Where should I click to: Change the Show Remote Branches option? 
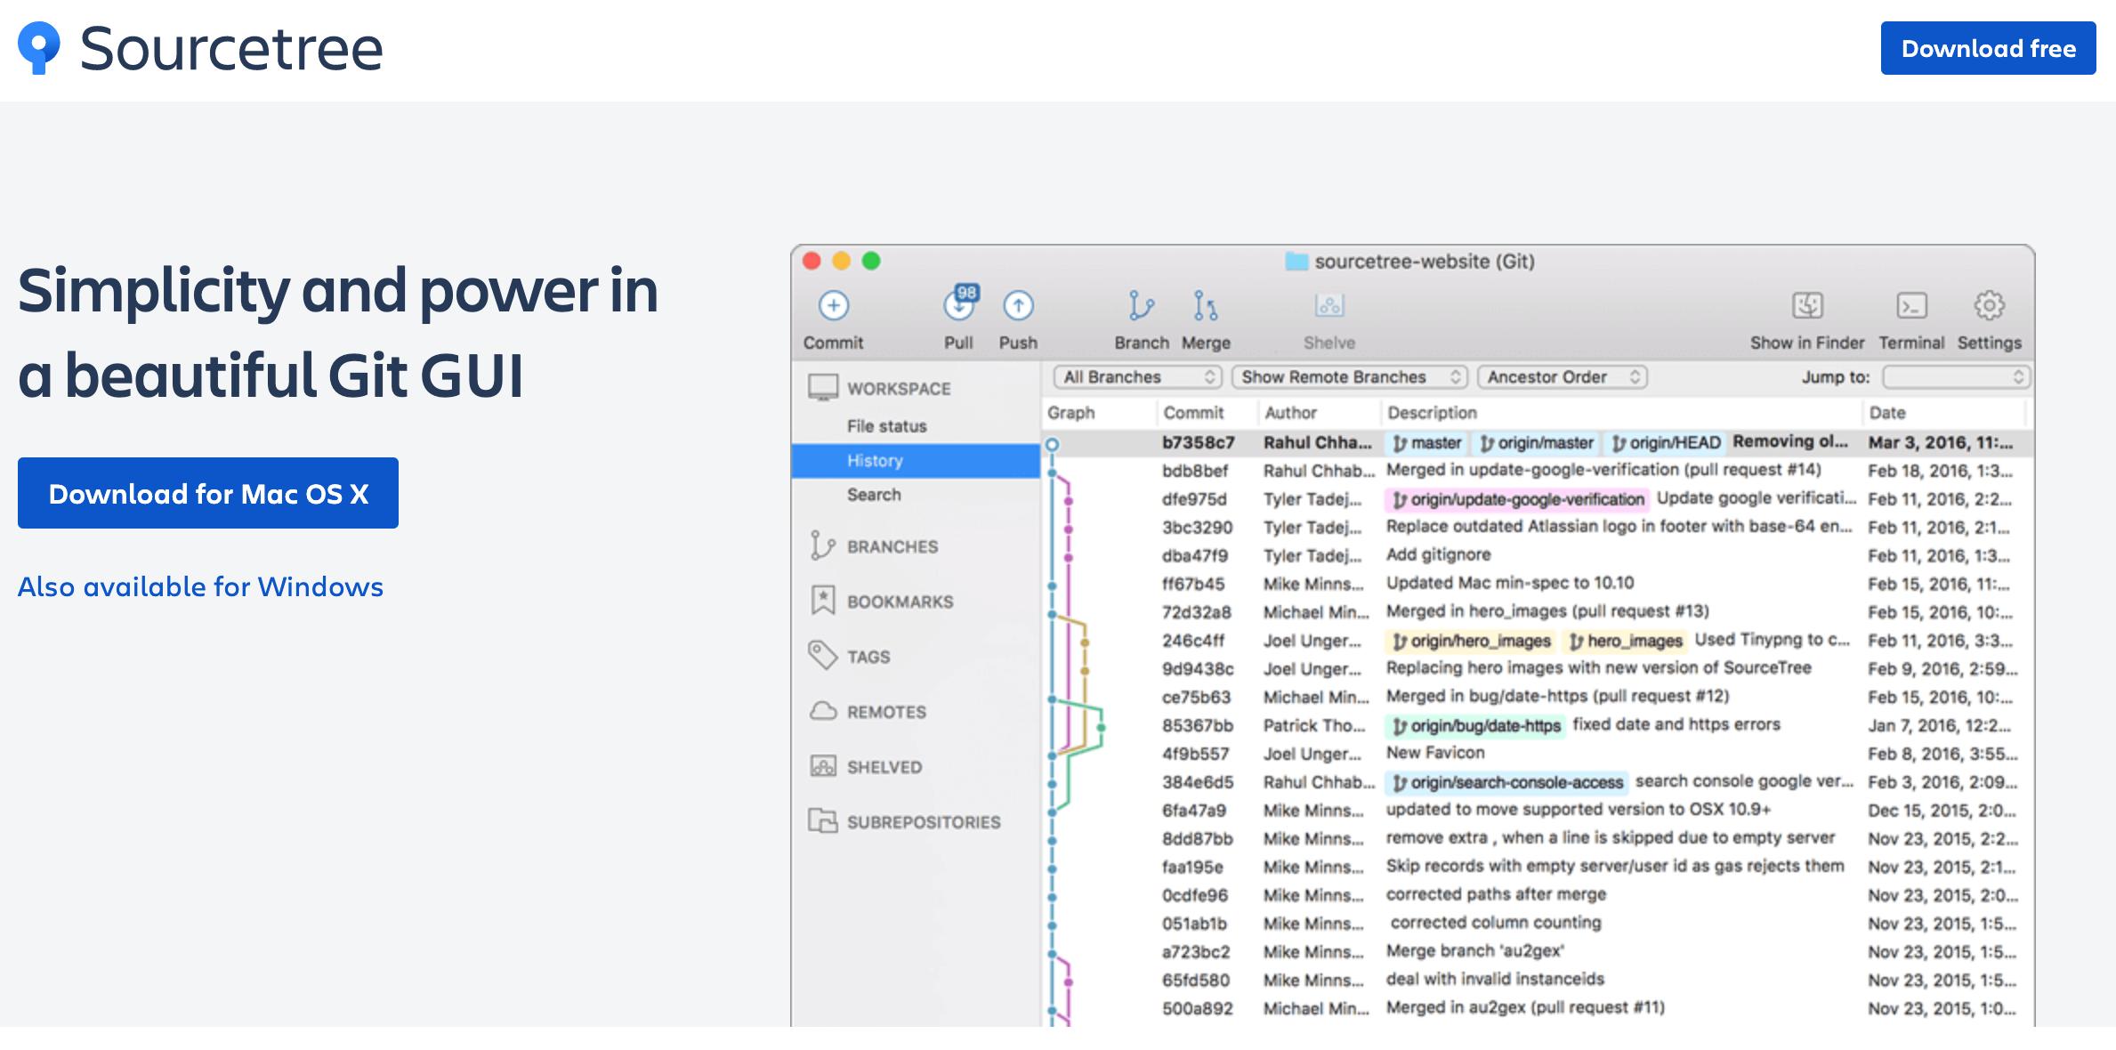point(1348,376)
